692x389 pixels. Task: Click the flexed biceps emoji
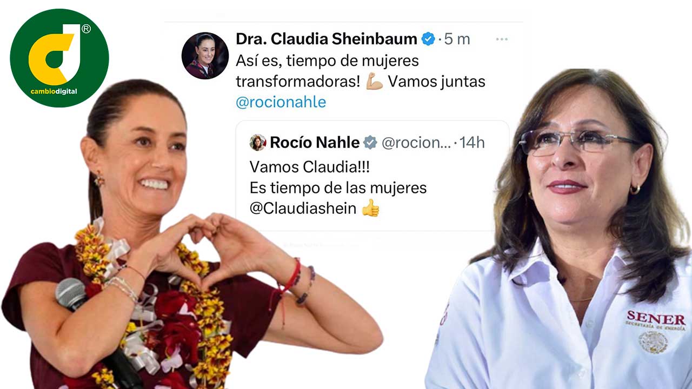coord(374,82)
